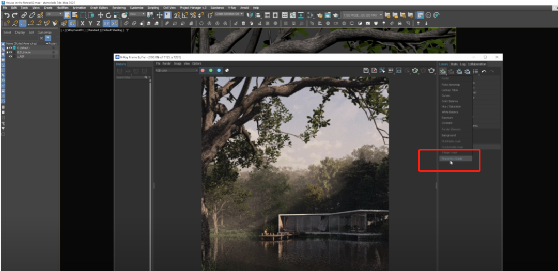Select the Move transform tool

point(101,15)
